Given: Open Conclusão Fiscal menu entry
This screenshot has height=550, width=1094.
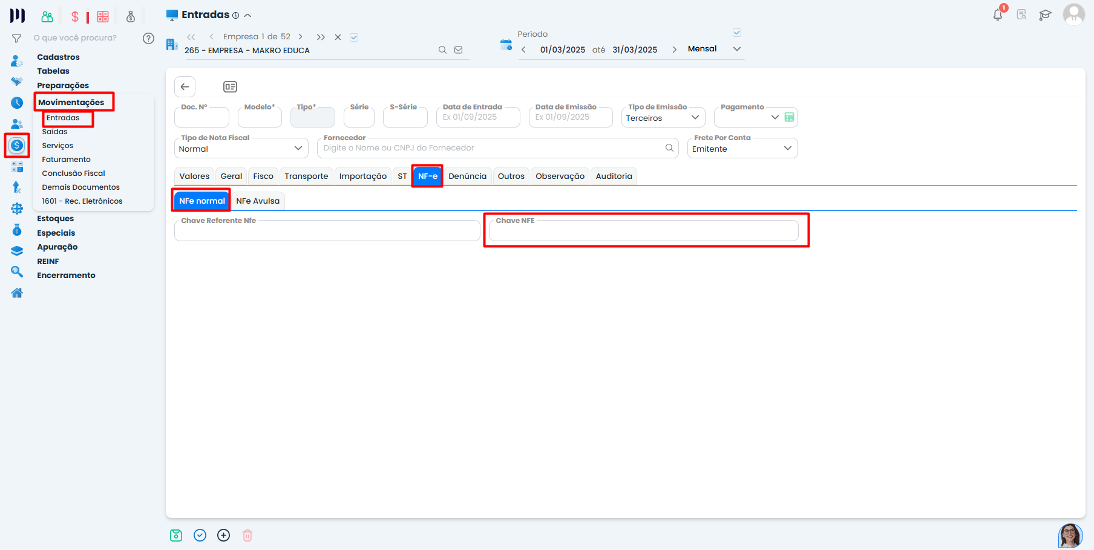Looking at the screenshot, I should tap(73, 173).
